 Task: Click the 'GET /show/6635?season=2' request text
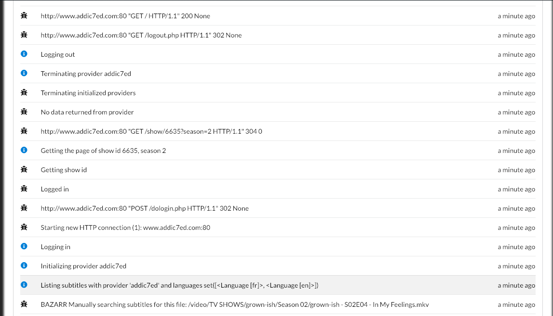[151, 131]
